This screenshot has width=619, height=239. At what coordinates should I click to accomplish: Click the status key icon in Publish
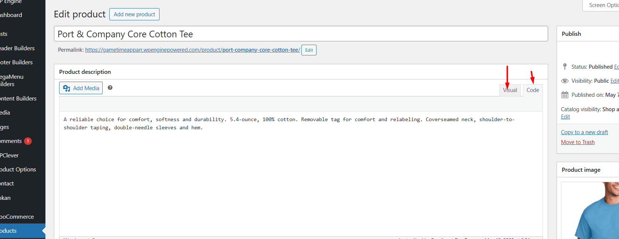point(565,66)
